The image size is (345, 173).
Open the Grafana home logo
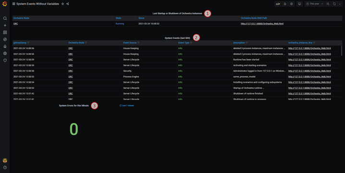5,4
